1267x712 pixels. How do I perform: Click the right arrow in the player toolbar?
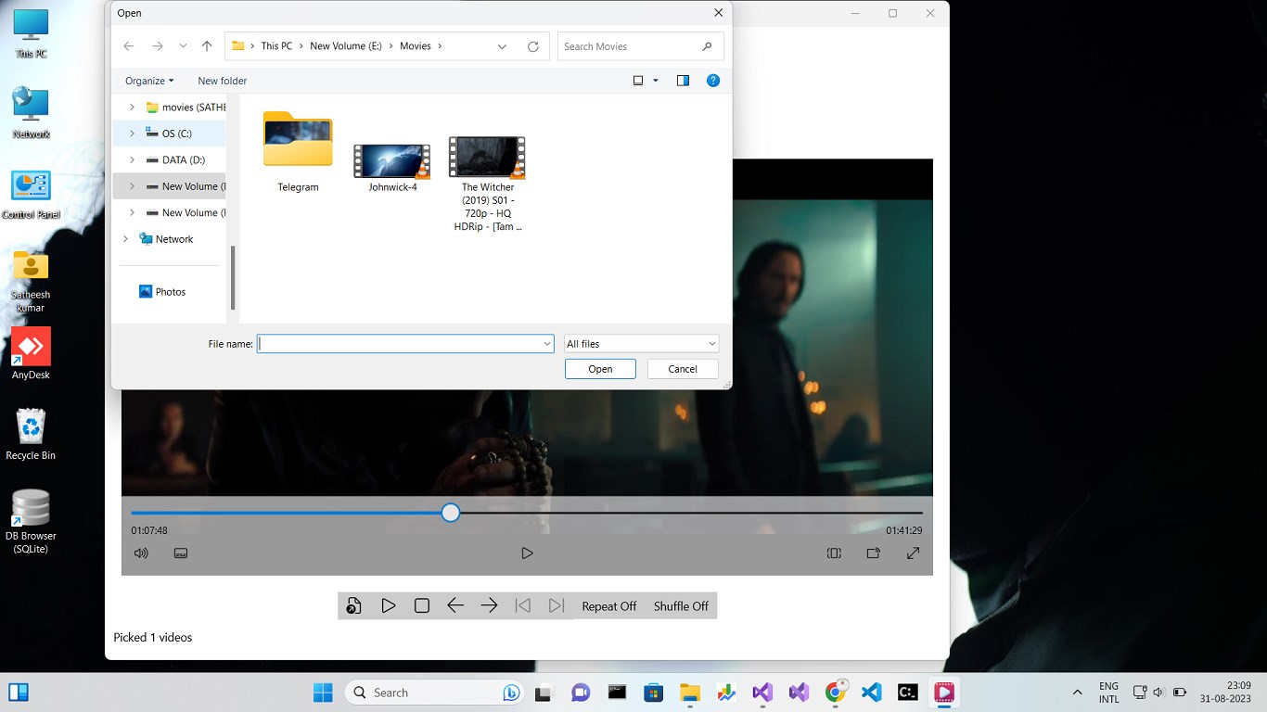coord(490,605)
